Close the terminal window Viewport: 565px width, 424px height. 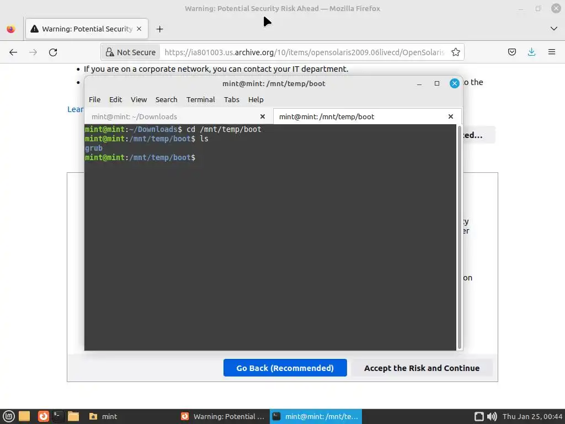(455, 84)
